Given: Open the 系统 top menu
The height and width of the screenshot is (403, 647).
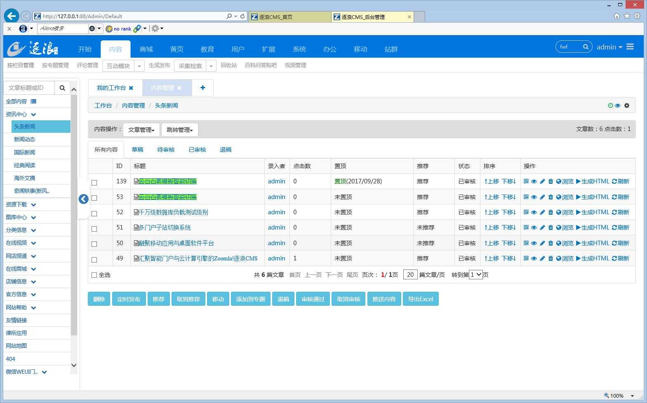Looking at the screenshot, I should click(299, 49).
